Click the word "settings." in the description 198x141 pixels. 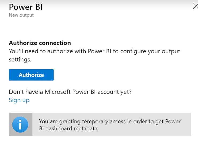point(20,60)
